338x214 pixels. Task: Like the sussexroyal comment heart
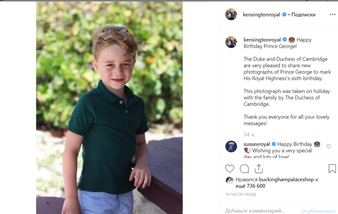329,146
